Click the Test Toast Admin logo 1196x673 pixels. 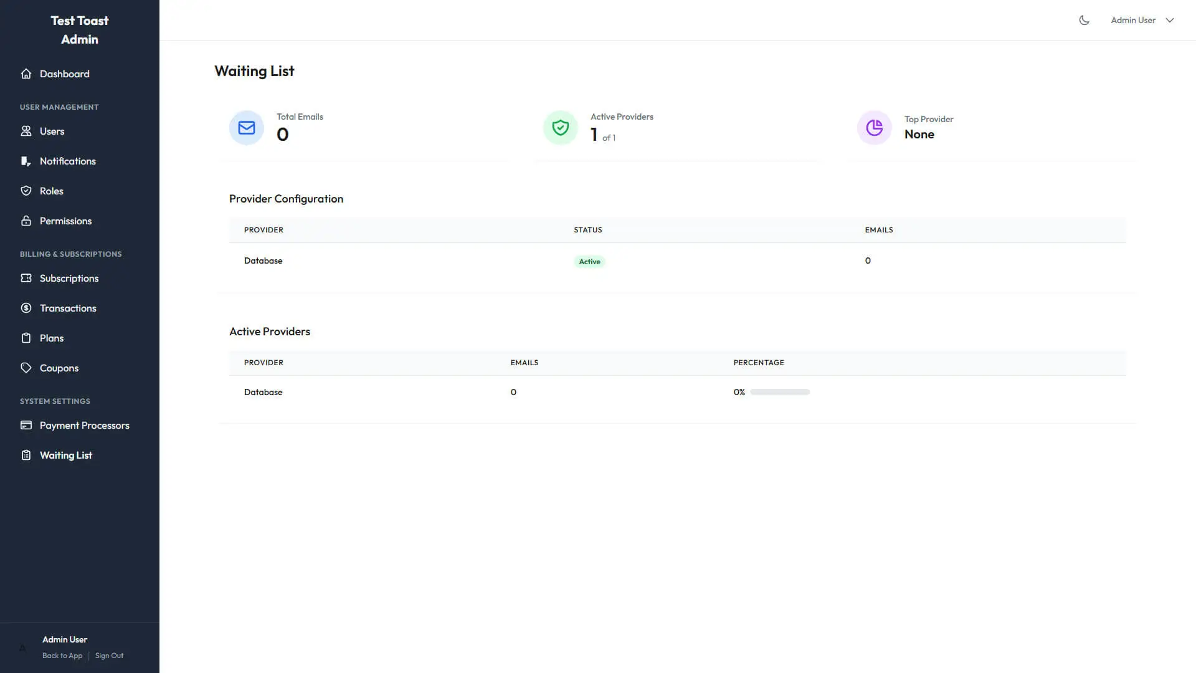point(80,29)
